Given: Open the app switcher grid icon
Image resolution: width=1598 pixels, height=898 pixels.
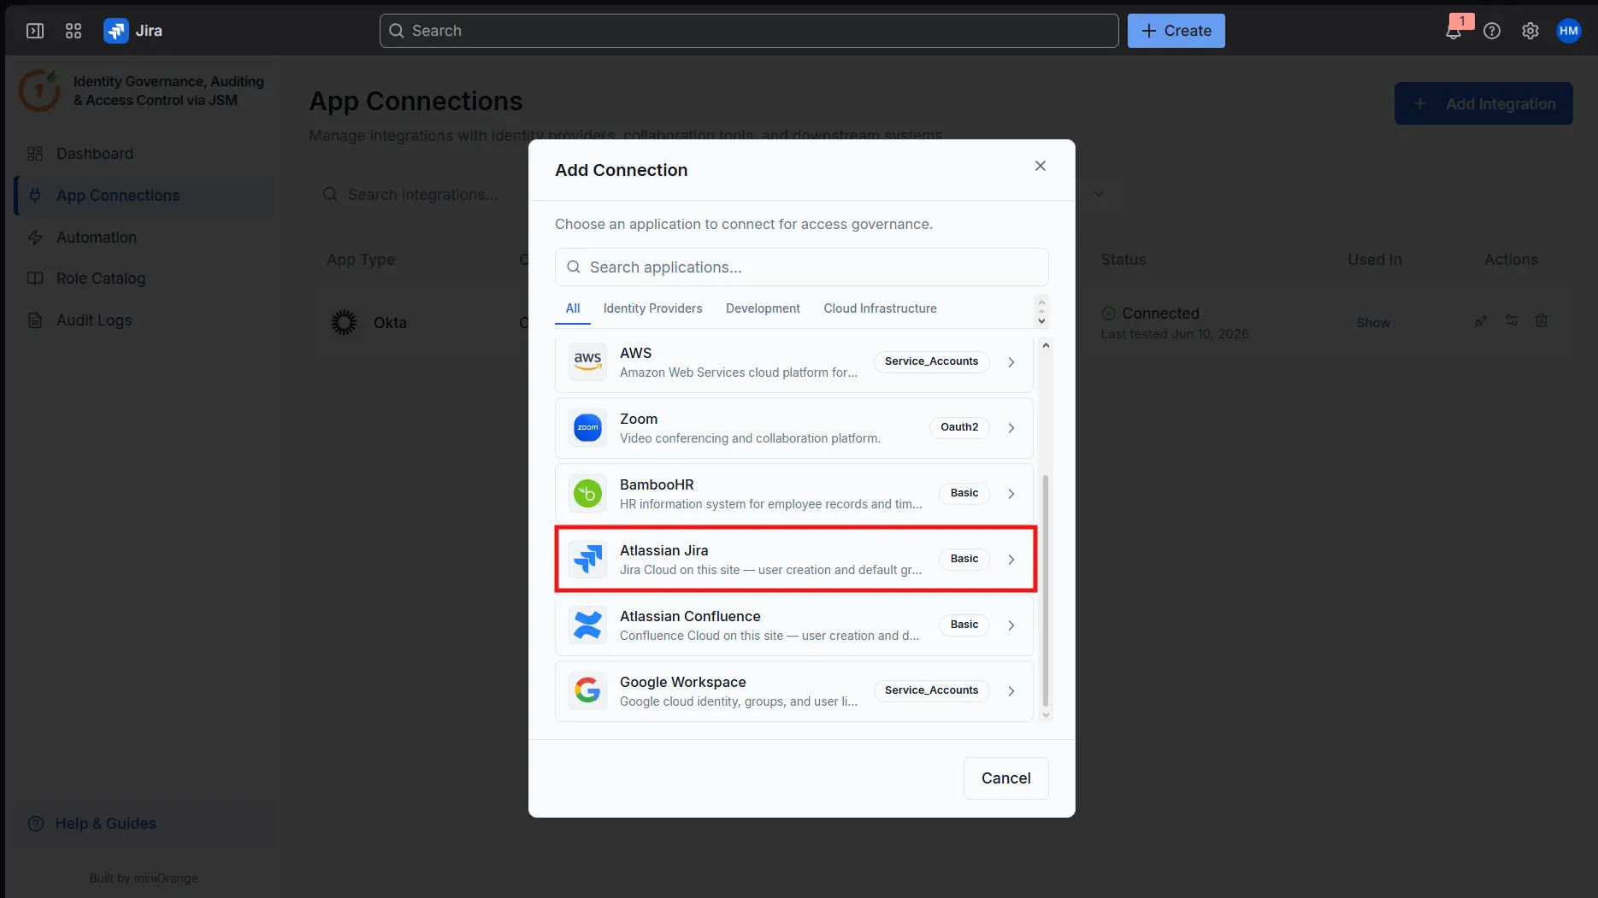Looking at the screenshot, I should click(x=74, y=31).
